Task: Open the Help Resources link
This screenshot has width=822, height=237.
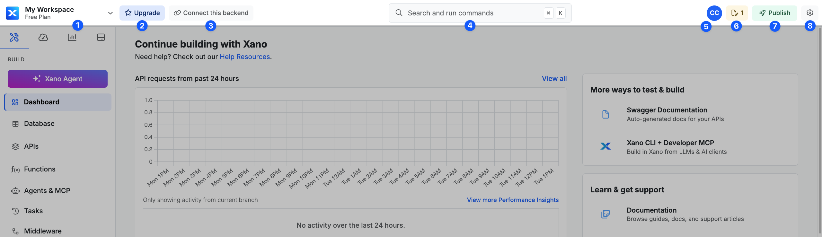Action: (x=245, y=57)
